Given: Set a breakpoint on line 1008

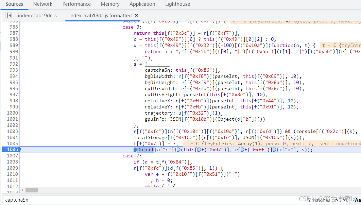Looking at the screenshot, I should [x=12, y=162].
